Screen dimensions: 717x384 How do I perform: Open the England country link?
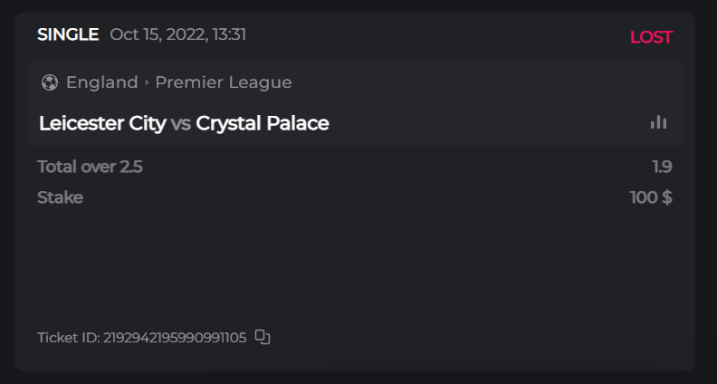tap(101, 82)
